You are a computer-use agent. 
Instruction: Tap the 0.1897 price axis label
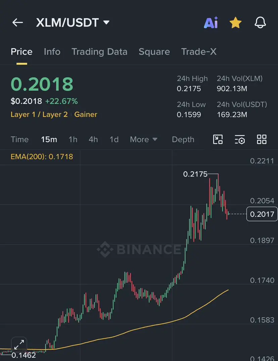(262, 240)
